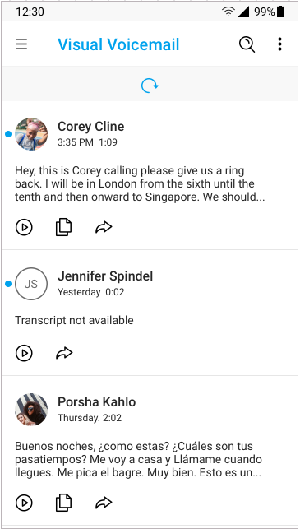Tap the JS initials avatar
The width and height of the screenshot is (300, 529).
pos(31,284)
